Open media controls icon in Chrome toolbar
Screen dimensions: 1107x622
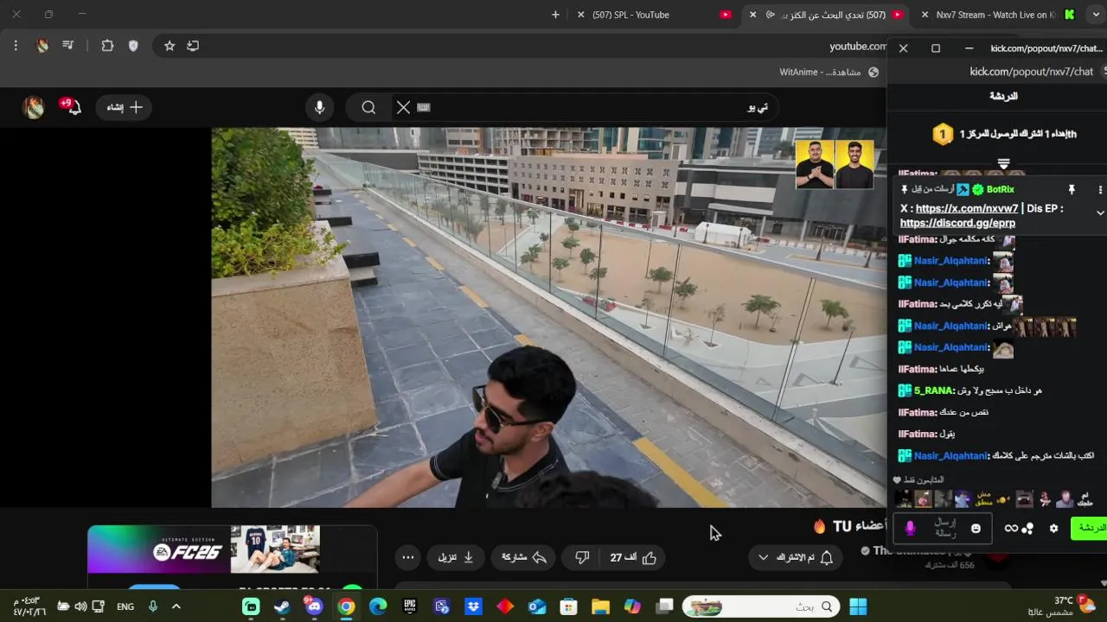tap(68, 46)
